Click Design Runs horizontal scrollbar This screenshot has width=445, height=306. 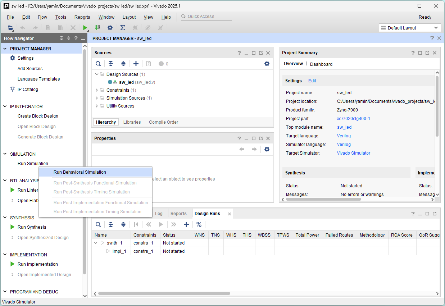coord(164,293)
